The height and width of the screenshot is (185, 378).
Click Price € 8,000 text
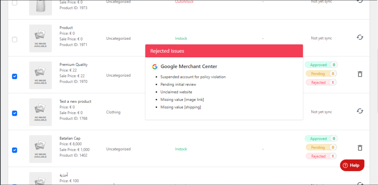(x=71, y=144)
